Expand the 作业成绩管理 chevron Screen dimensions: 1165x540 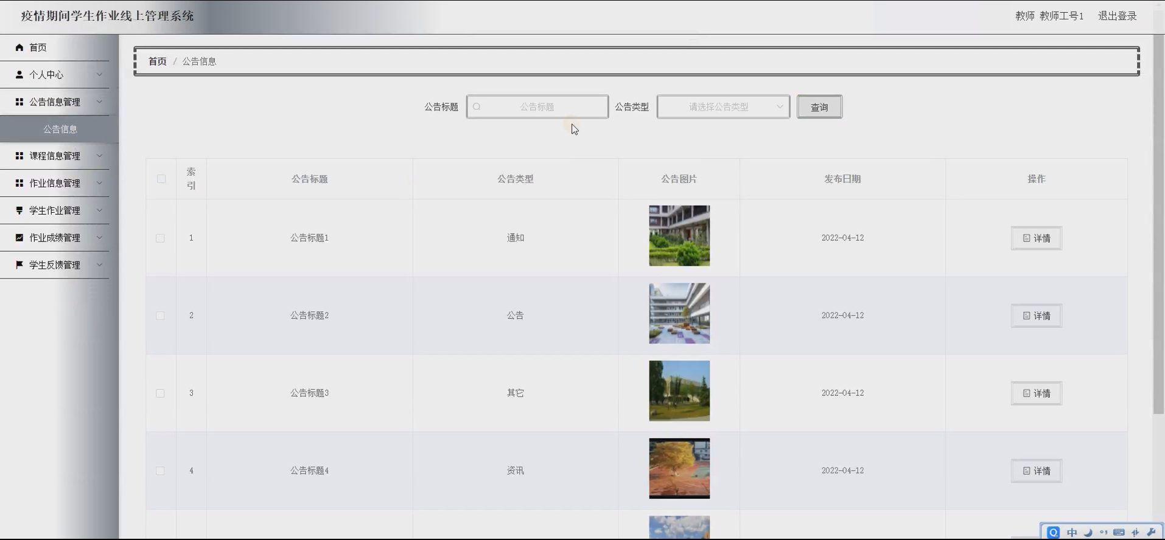tap(99, 238)
